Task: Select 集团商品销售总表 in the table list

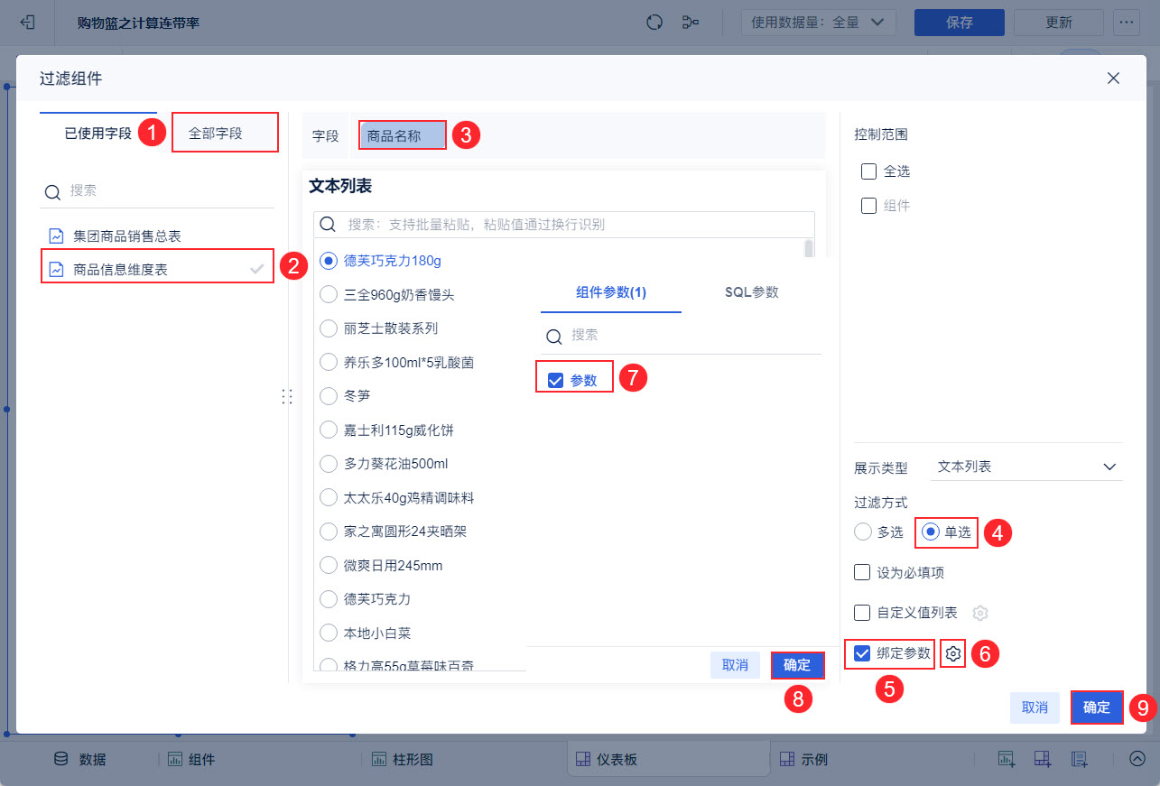Action: click(x=158, y=236)
